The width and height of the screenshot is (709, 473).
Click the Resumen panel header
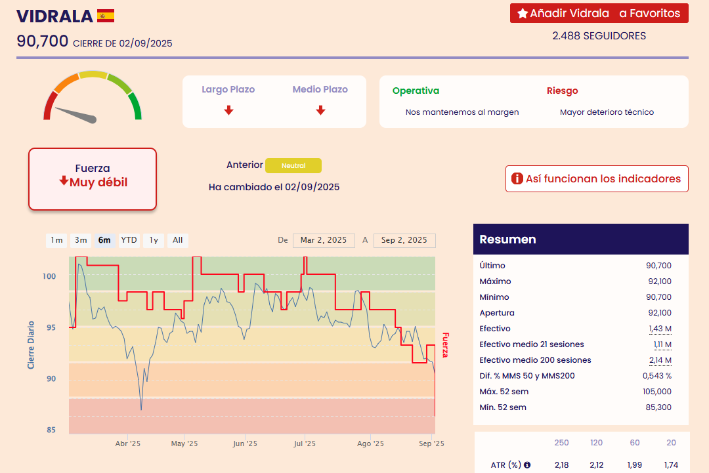(581, 239)
